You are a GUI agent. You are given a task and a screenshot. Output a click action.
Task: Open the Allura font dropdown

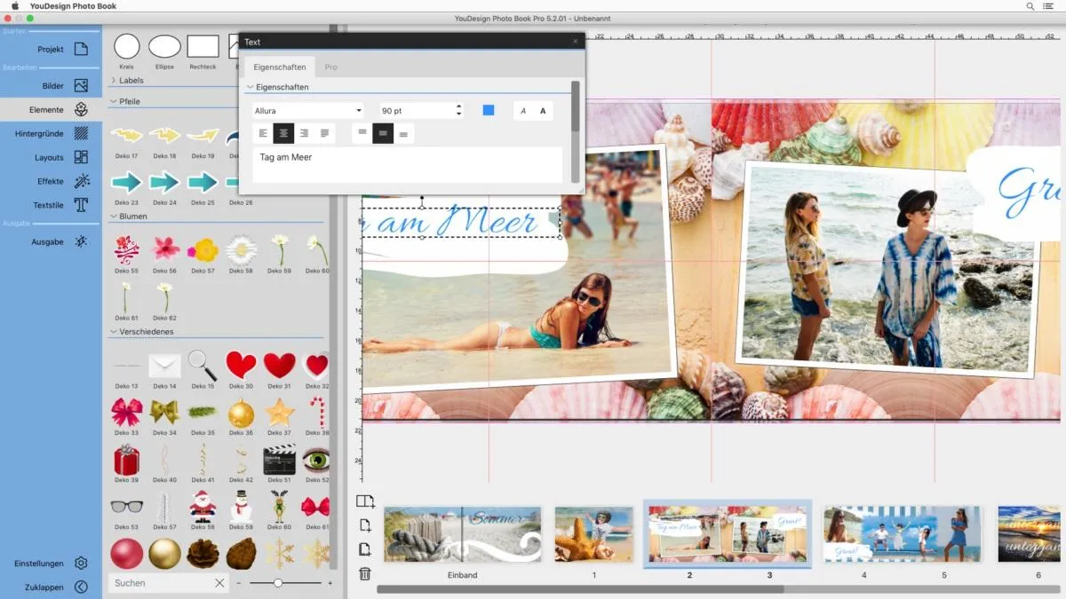tap(308, 111)
